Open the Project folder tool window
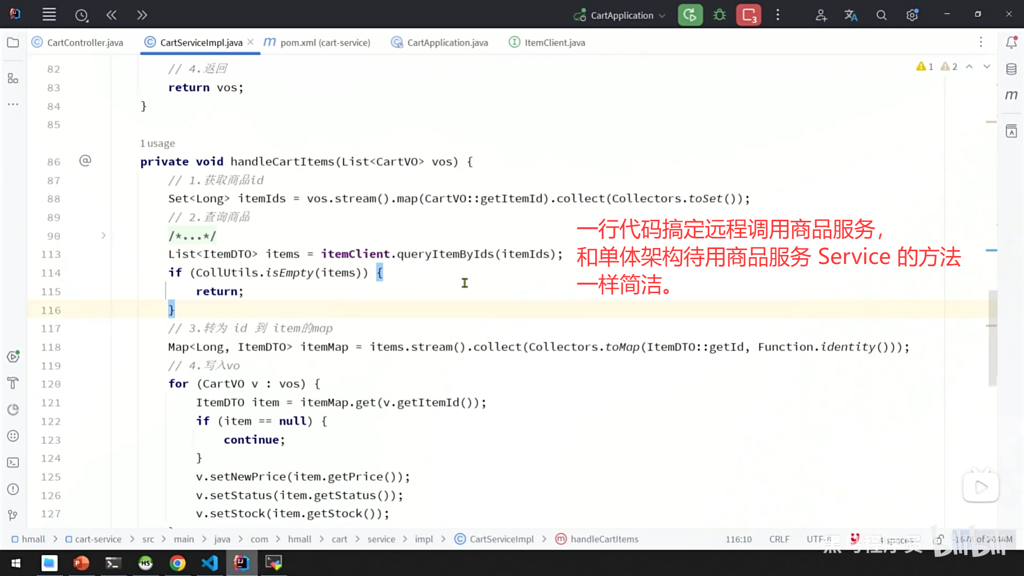This screenshot has width=1024, height=576. [13, 43]
